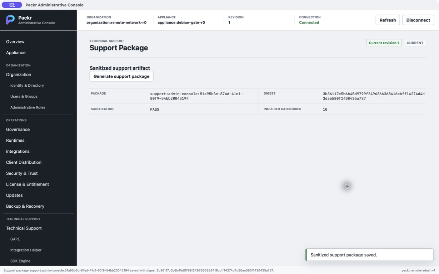Click the revision value 1 in header

(x=229, y=22)
